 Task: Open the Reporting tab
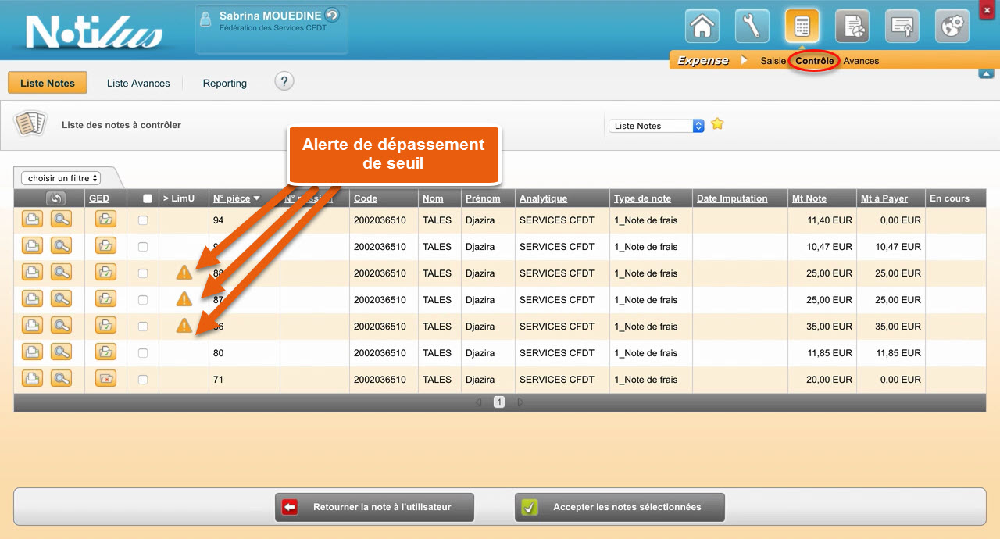224,83
